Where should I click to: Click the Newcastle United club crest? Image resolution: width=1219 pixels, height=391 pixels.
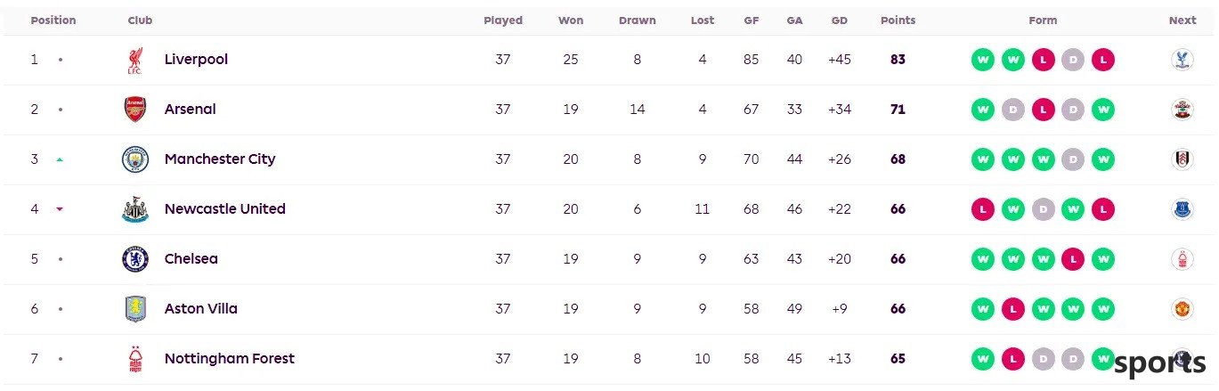[x=135, y=209]
